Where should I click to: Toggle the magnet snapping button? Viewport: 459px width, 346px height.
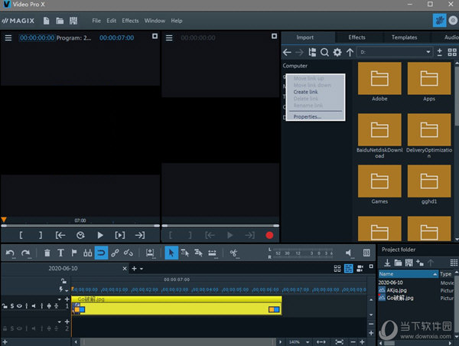101,253
